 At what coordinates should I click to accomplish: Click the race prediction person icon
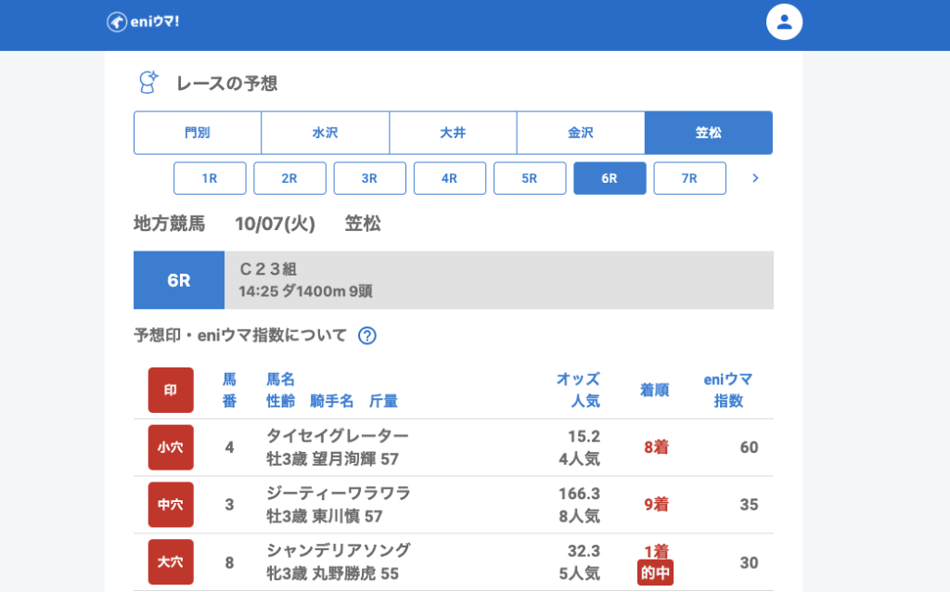(x=148, y=83)
